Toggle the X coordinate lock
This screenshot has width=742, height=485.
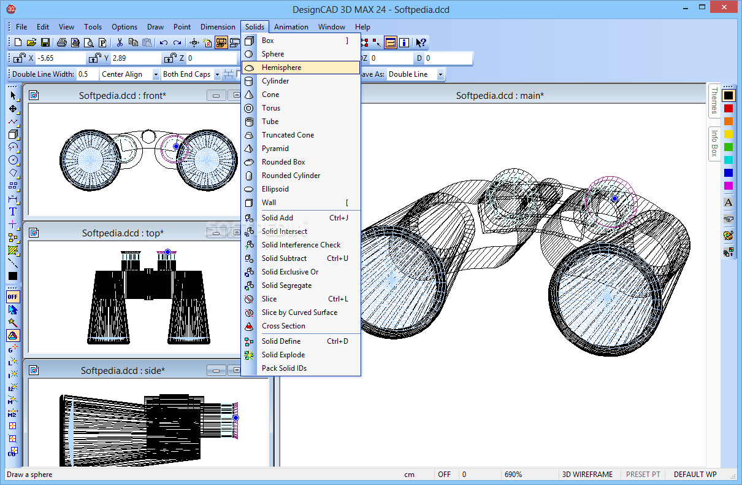pyautogui.click(x=19, y=58)
